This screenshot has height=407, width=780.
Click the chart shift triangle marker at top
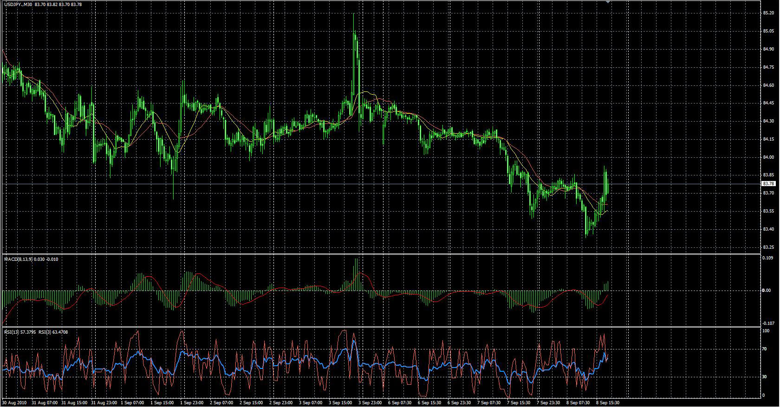608,2
